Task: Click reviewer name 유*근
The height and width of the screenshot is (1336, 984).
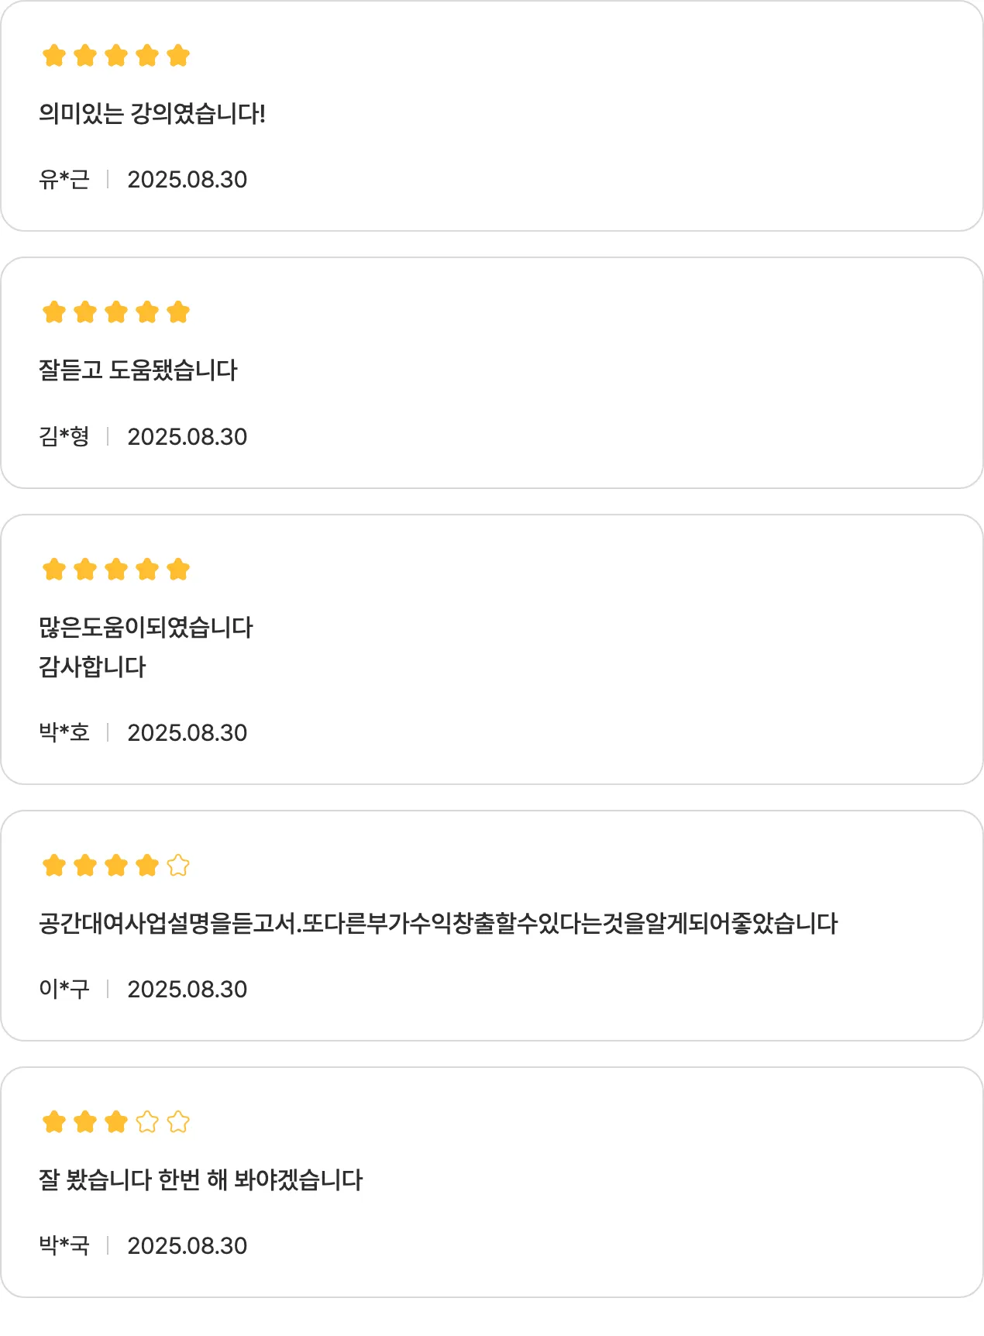Action: tap(64, 180)
